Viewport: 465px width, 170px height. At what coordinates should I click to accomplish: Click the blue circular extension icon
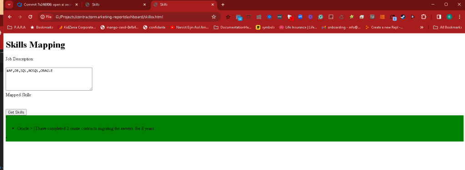[269, 17]
